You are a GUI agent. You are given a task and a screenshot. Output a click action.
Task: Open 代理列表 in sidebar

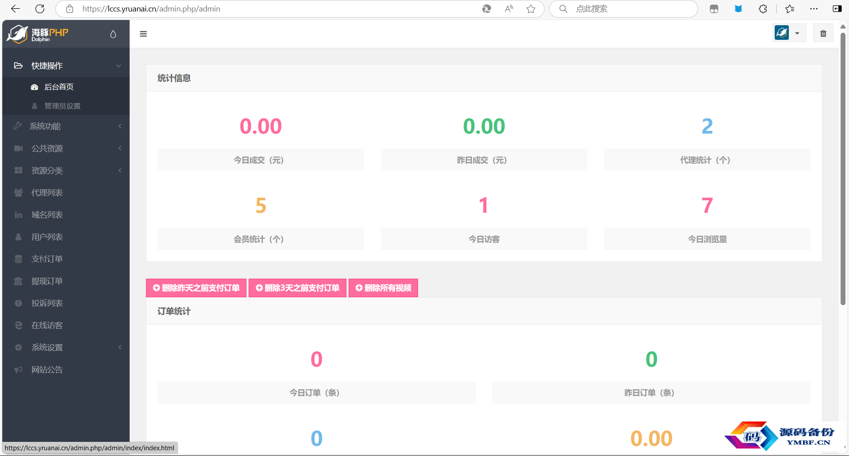pos(66,193)
